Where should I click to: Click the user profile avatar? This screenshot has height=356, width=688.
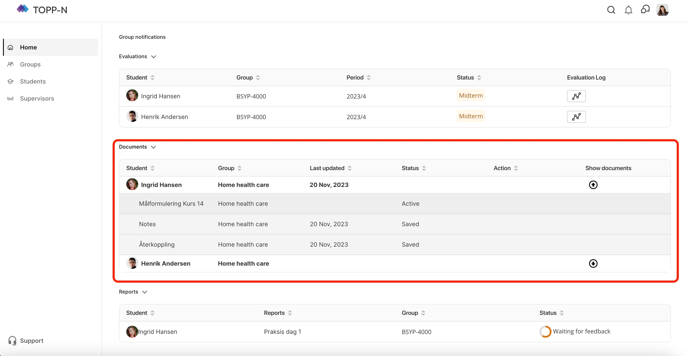[662, 10]
